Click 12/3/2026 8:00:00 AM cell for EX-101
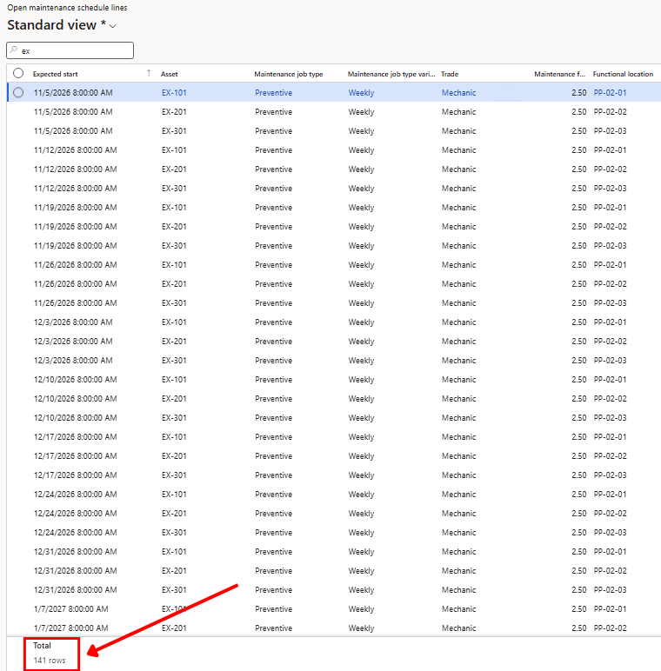 tap(73, 322)
